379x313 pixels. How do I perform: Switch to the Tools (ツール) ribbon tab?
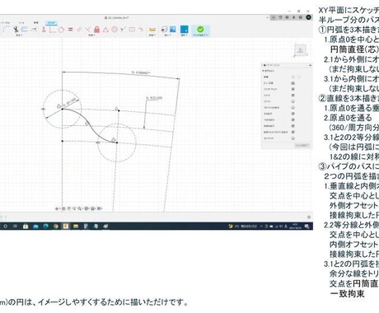(21, 23)
